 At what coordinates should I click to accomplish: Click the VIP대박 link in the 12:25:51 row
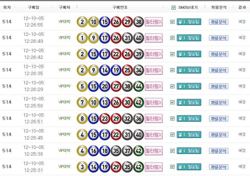[64, 118]
